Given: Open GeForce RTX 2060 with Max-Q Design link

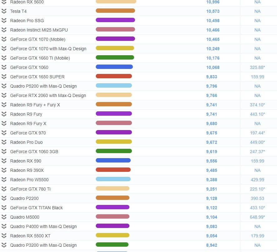Looking at the screenshot, I should (x=48, y=95).
